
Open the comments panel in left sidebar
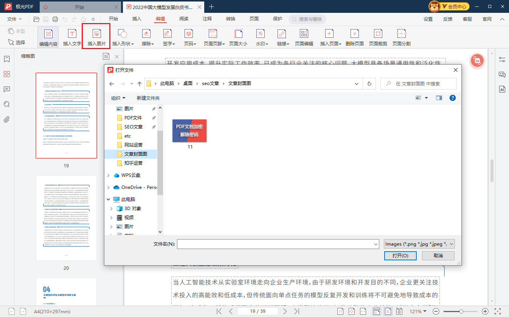coord(6,89)
